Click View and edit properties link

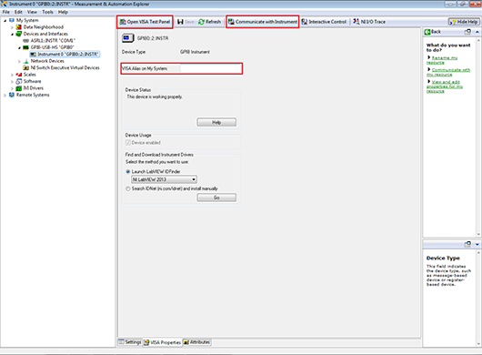click(x=445, y=86)
